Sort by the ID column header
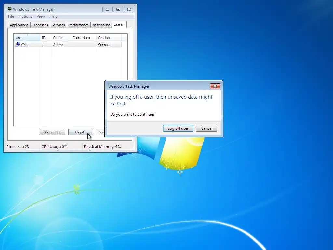The height and width of the screenshot is (250, 333). pos(45,38)
